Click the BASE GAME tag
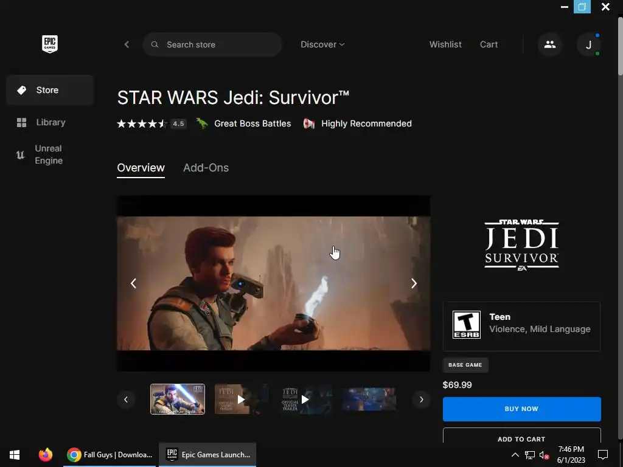623x467 pixels. coord(465,365)
